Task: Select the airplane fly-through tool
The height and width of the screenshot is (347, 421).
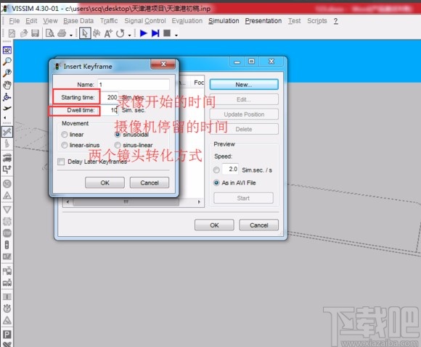Action: (x=7, y=108)
